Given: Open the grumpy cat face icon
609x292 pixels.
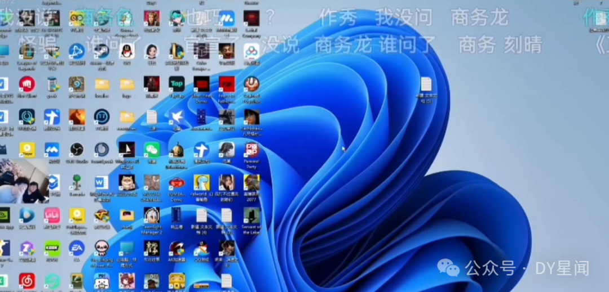Looking at the screenshot, I should click(x=127, y=182).
